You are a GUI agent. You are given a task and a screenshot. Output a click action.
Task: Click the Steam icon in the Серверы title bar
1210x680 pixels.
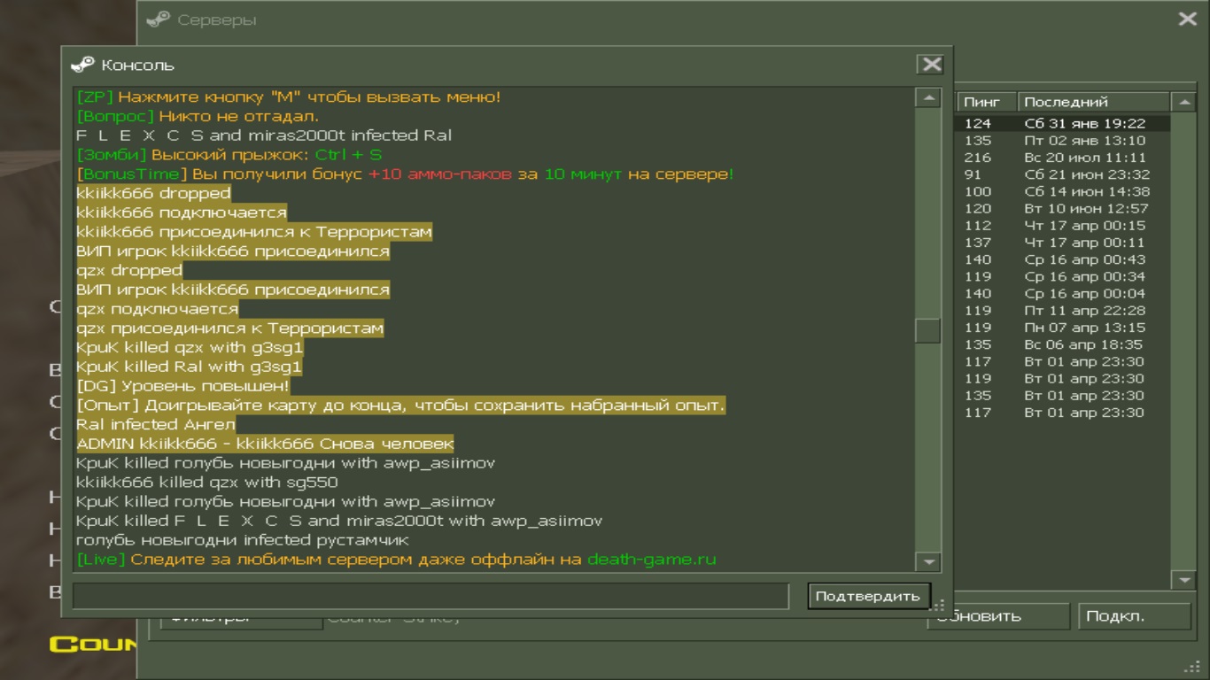159,19
